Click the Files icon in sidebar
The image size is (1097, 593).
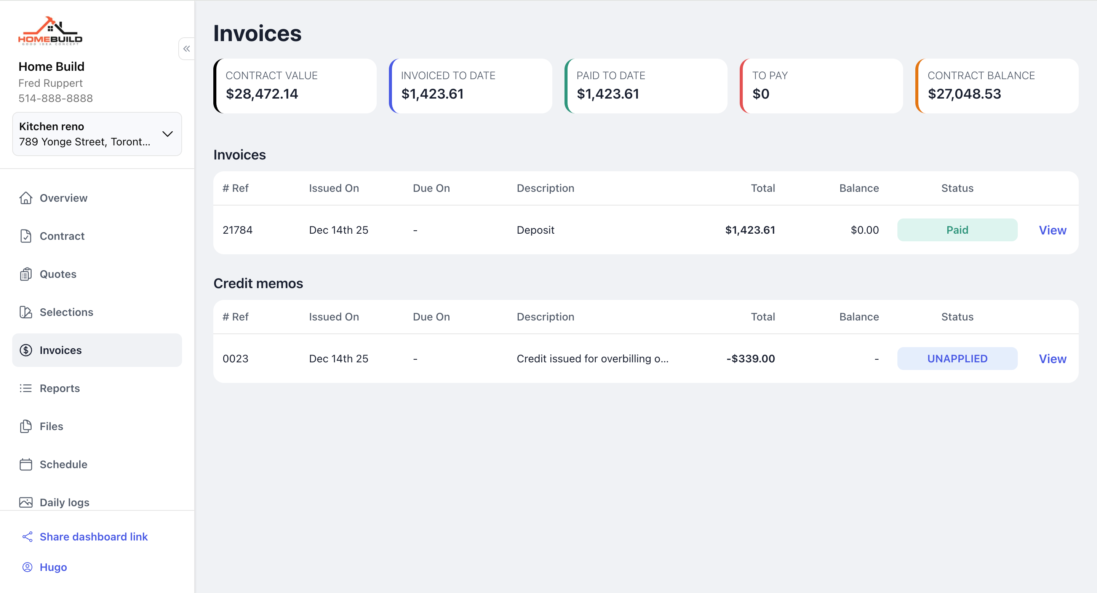click(26, 426)
